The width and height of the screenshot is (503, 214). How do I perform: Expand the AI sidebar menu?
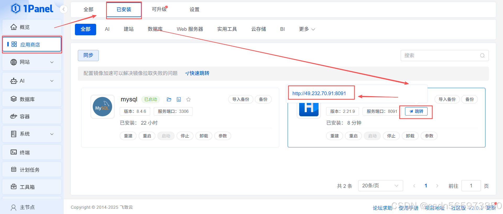click(x=32, y=81)
